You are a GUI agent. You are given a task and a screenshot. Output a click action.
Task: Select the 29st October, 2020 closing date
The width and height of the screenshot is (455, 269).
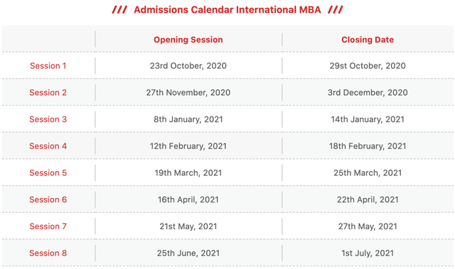[x=368, y=66]
